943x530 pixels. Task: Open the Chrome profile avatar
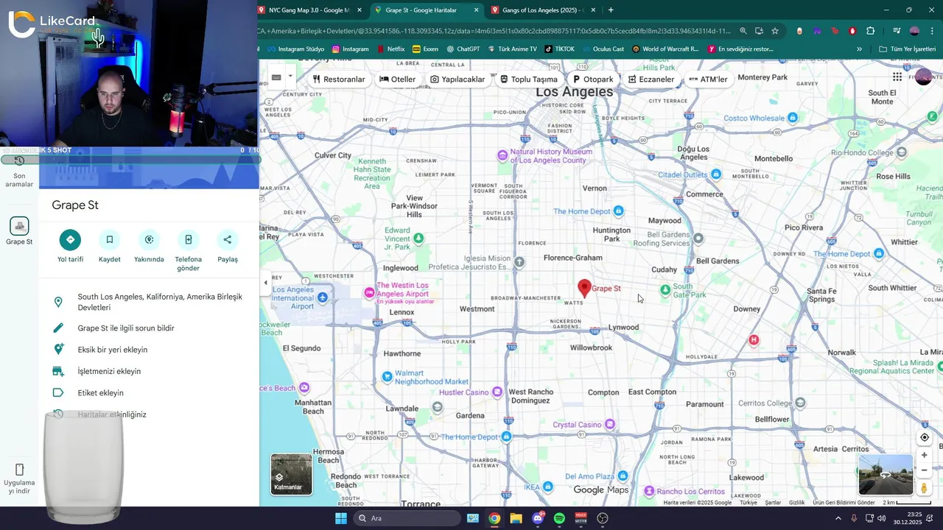[914, 31]
